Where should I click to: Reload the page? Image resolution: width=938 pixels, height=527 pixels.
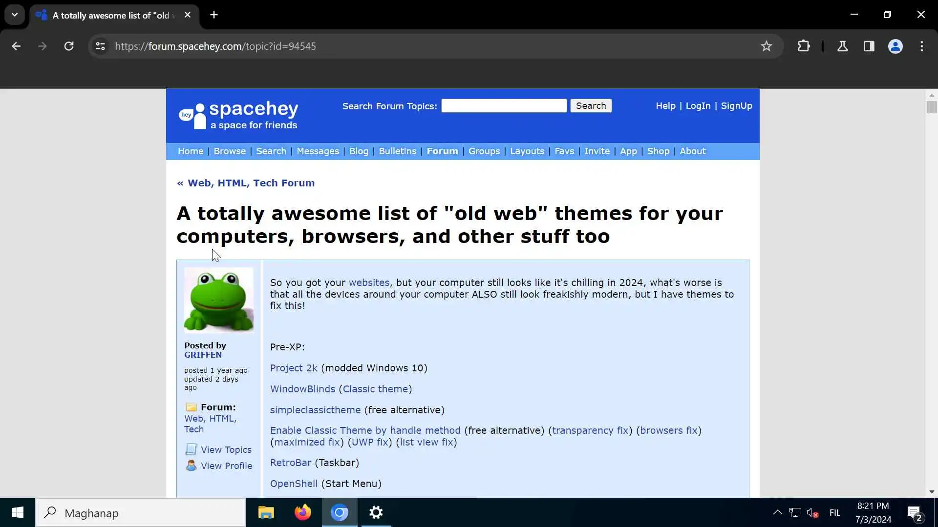69,46
